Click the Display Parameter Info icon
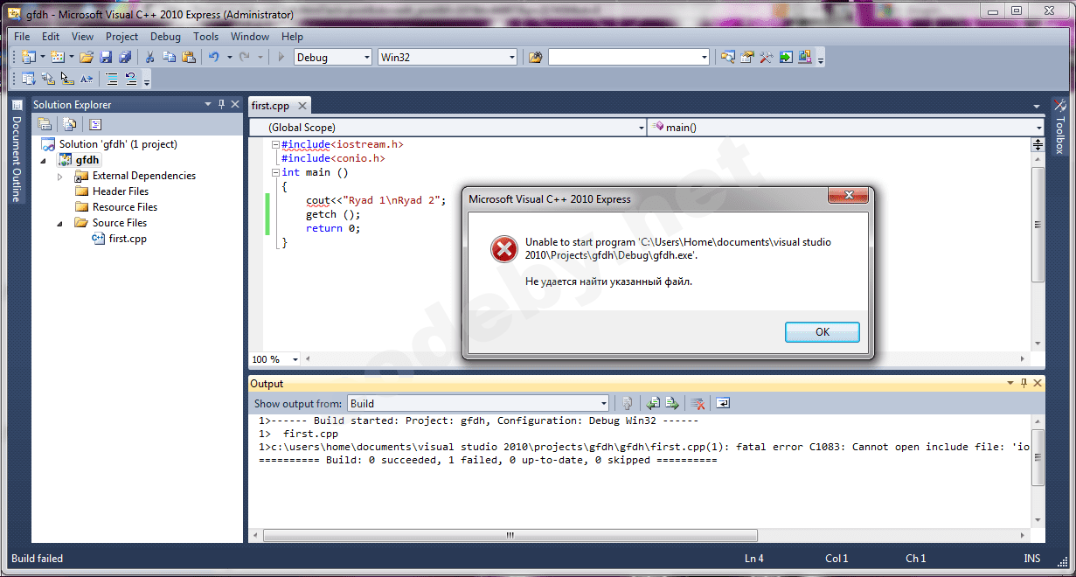The width and height of the screenshot is (1076, 577). point(47,79)
